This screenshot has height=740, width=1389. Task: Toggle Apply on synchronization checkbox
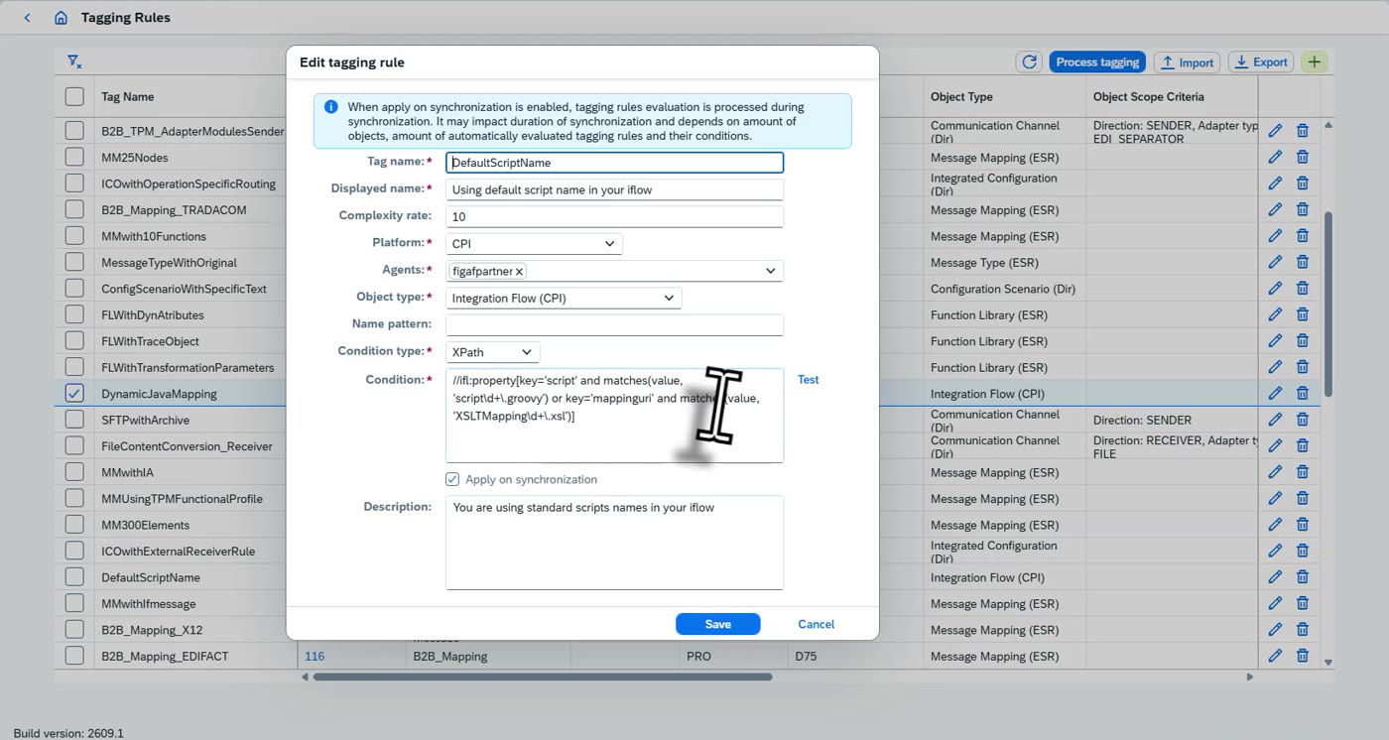tap(452, 479)
